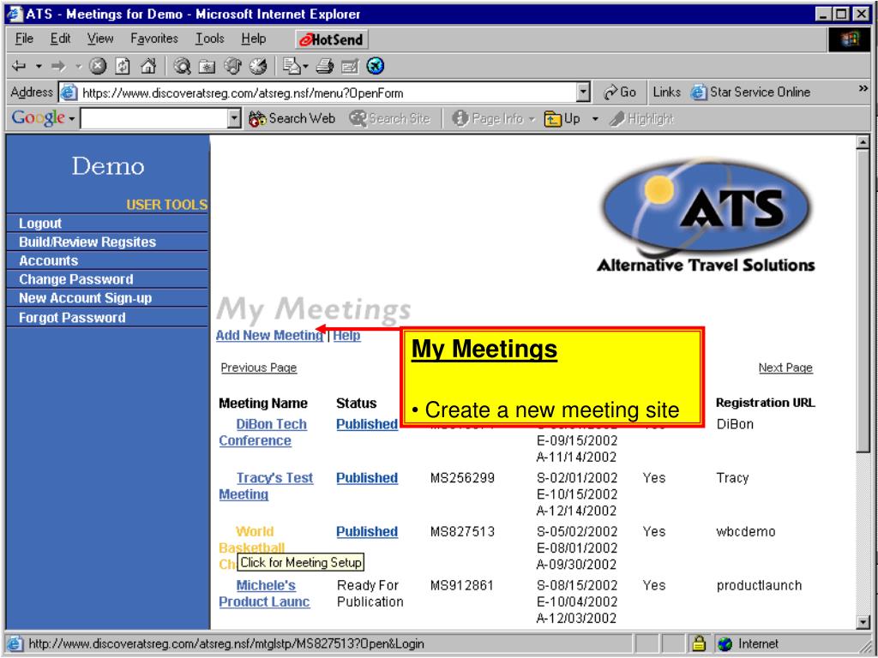This screenshot has width=878, height=658.
Task: Go to Previous Page link
Action: 259,368
